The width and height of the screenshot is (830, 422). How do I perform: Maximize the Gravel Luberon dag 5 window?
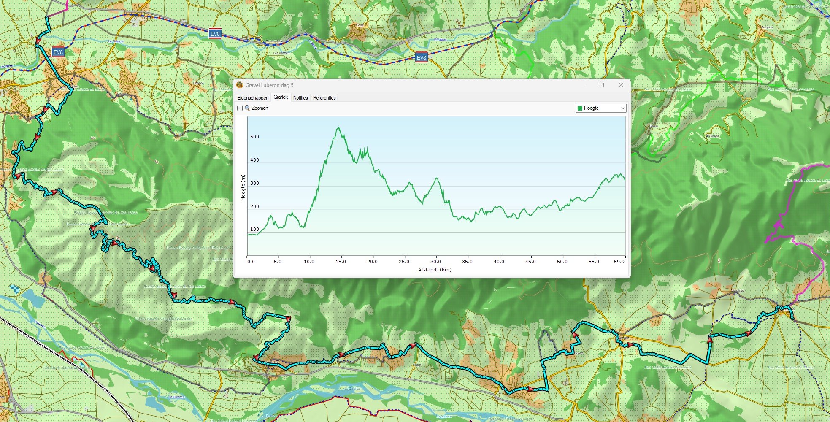602,85
